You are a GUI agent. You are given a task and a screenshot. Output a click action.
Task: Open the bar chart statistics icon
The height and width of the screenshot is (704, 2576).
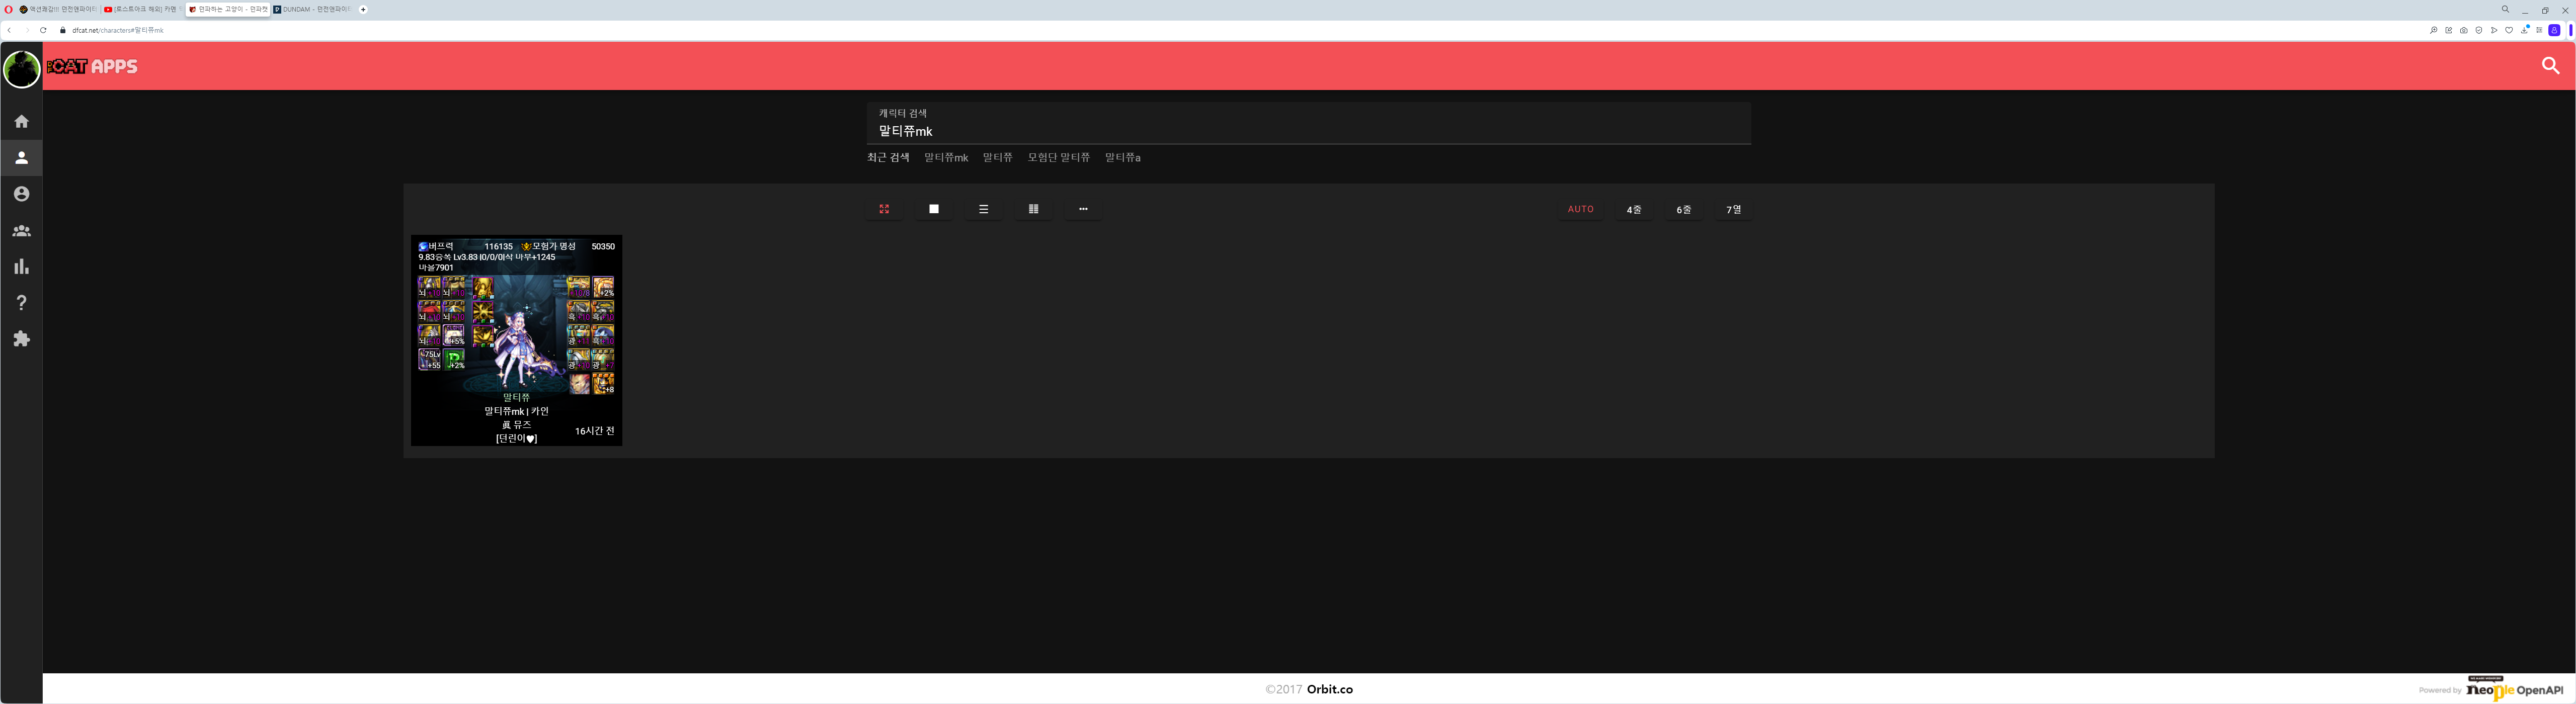click(x=21, y=266)
